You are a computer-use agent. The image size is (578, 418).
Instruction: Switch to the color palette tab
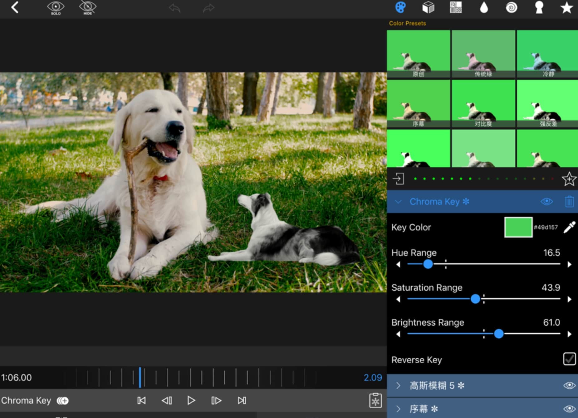(x=400, y=7)
